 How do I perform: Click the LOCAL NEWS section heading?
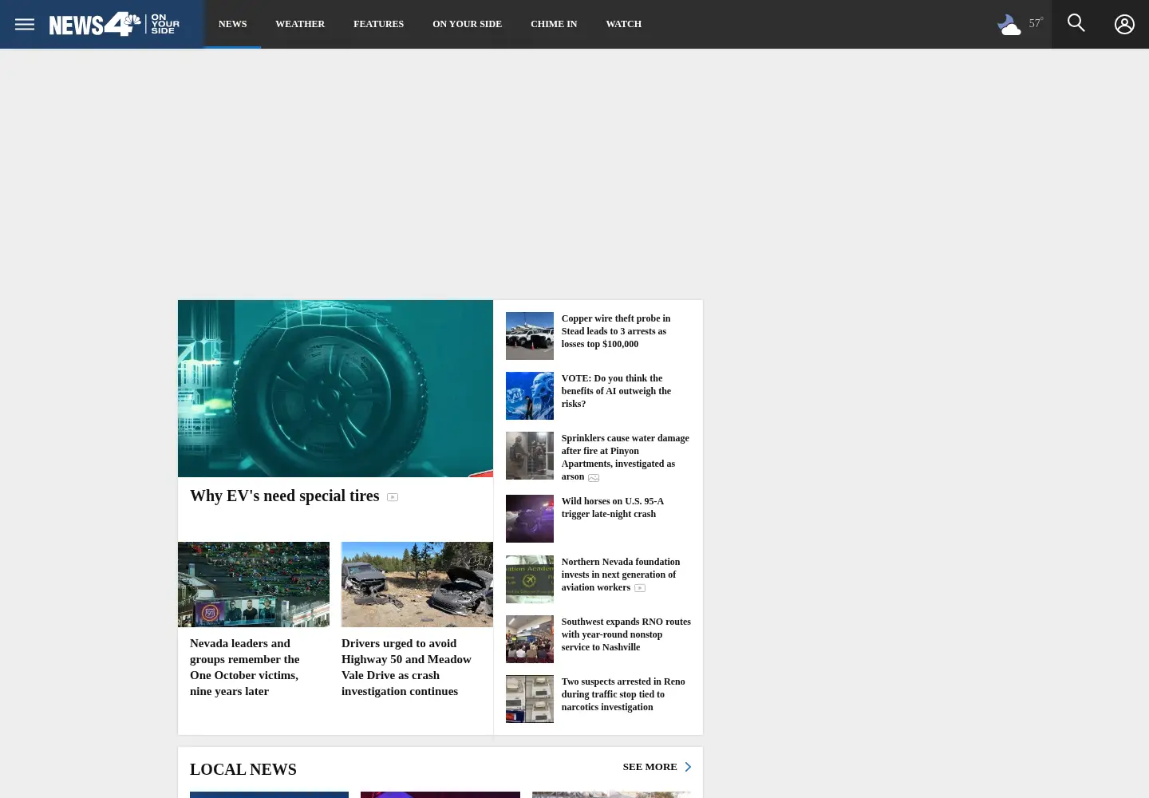(243, 769)
